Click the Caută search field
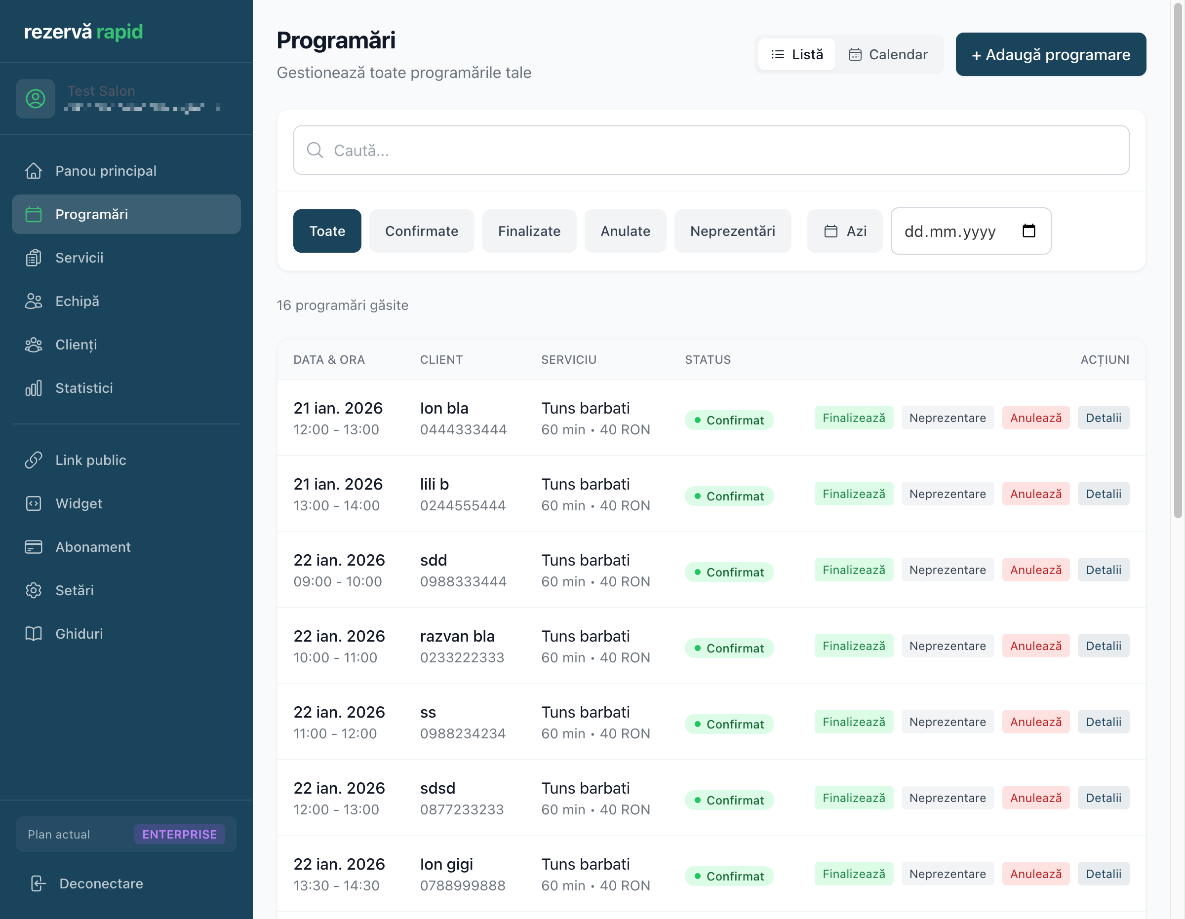This screenshot has width=1185, height=919. tap(711, 150)
